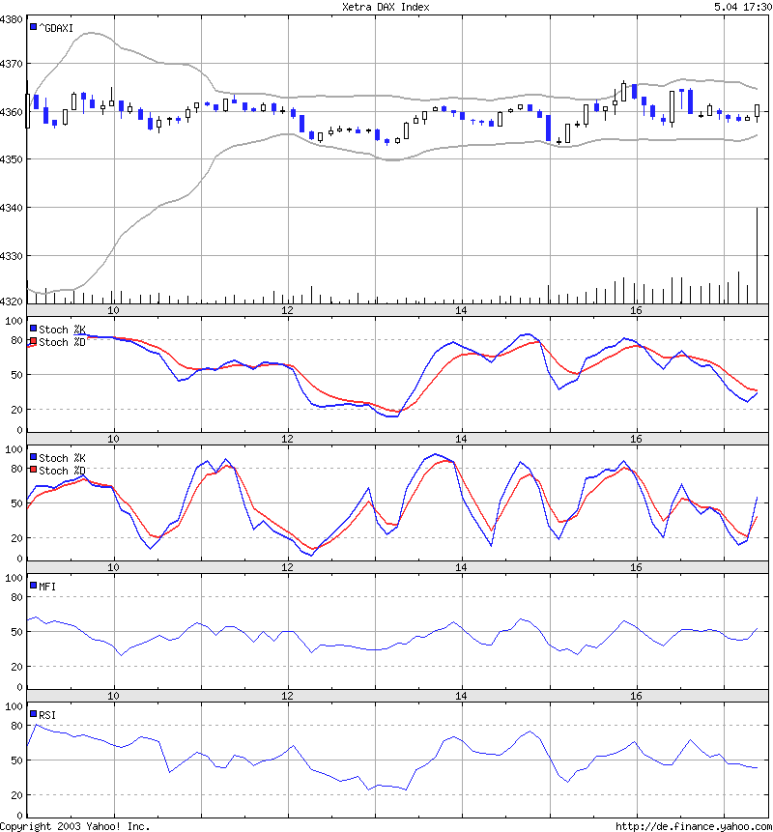The height and width of the screenshot is (832, 773).
Task: Click the Xetra DAX Index chart title
Action: point(386,7)
